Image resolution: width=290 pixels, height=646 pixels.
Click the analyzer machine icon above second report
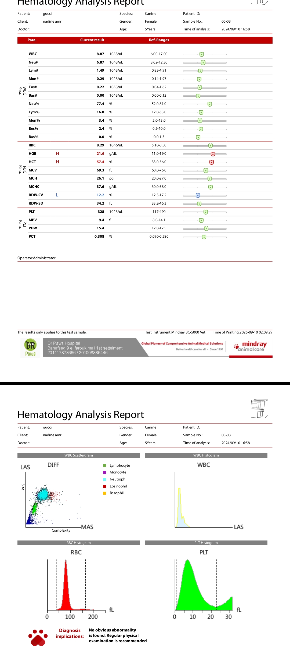259,408
